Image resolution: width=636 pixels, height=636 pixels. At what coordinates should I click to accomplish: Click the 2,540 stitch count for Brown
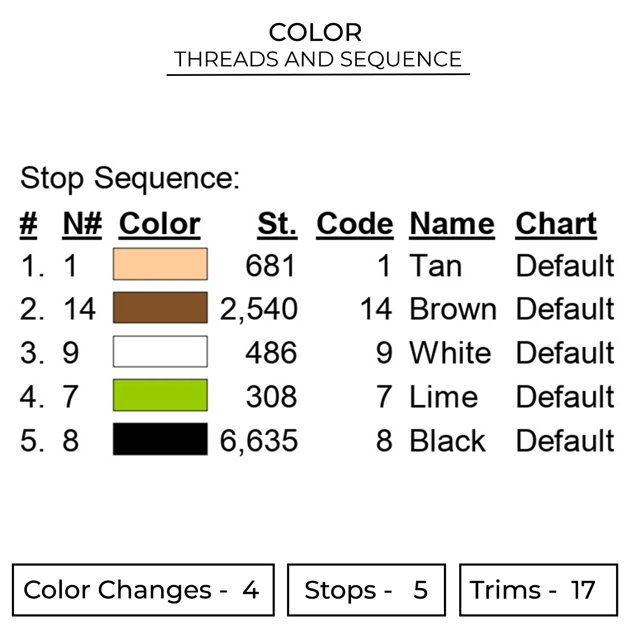(x=259, y=309)
